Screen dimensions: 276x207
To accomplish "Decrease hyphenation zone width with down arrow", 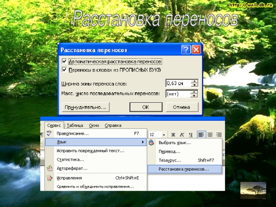I will (x=194, y=85).
